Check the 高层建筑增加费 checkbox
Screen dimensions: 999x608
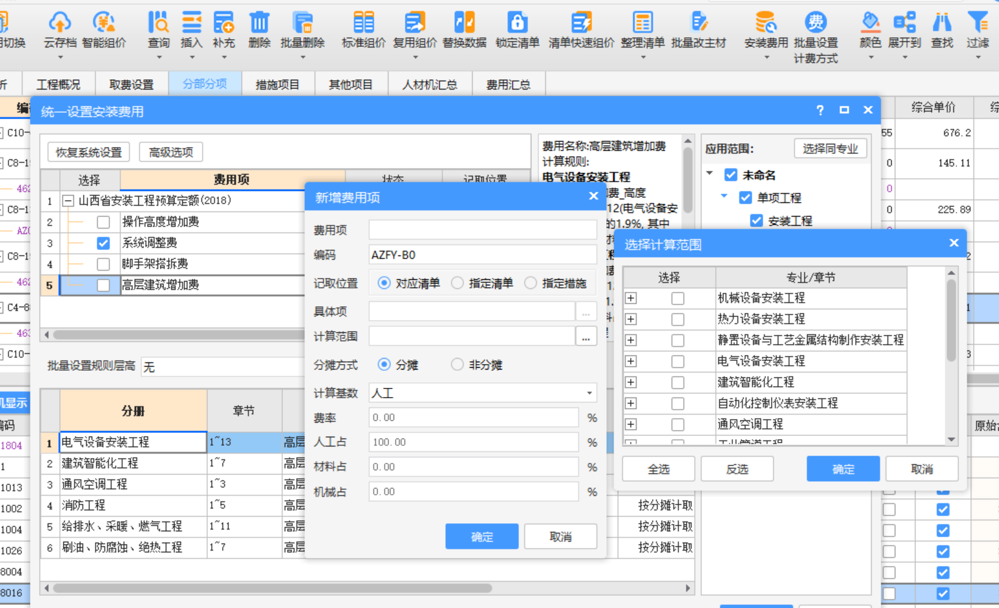pos(103,285)
